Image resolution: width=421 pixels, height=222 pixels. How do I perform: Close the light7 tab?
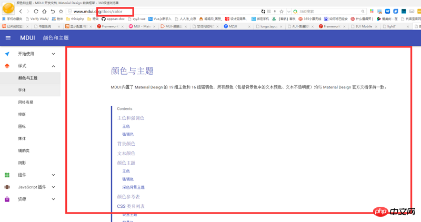[x=407, y=27]
